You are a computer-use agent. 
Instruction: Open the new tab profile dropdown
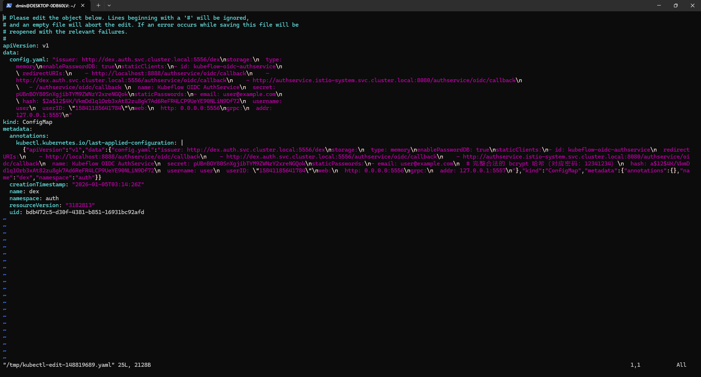(109, 5)
